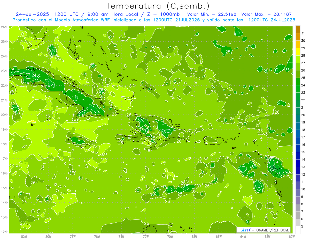This screenshot has height=240, width=310.
Task: Click the '1200UTC_21JUL2025' initialization time
Action: 176,20
